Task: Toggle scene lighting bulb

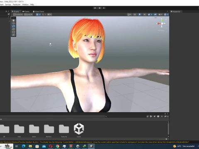Action: (140, 14)
